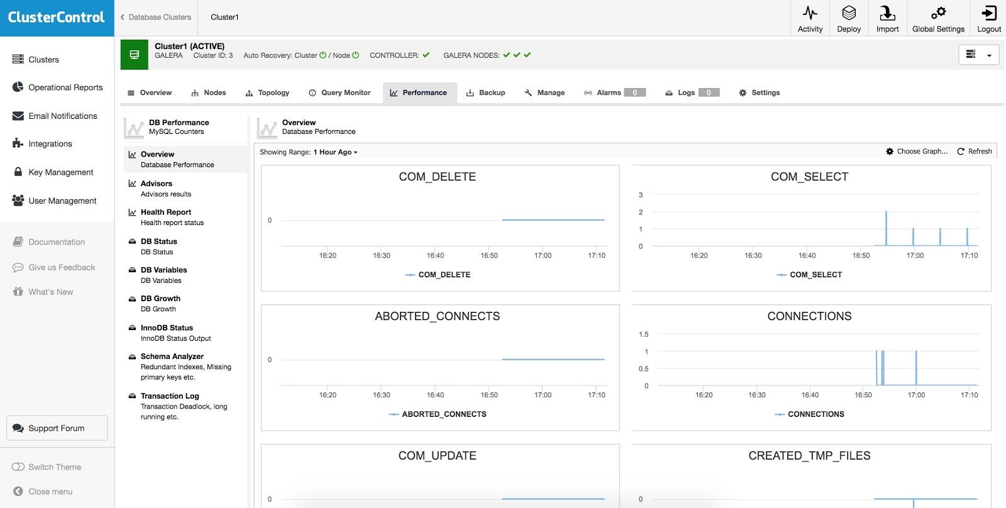Click the CONNECTIONS chart plot area
The width and height of the screenshot is (1006, 508).
click(x=817, y=360)
